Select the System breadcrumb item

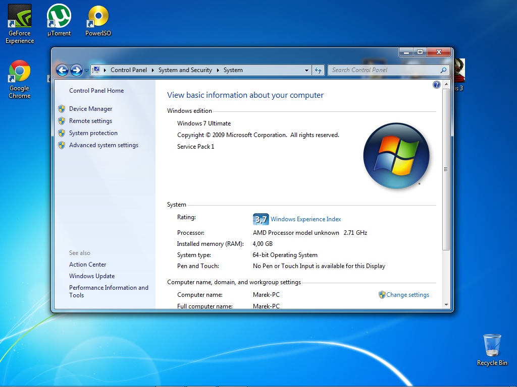click(233, 70)
